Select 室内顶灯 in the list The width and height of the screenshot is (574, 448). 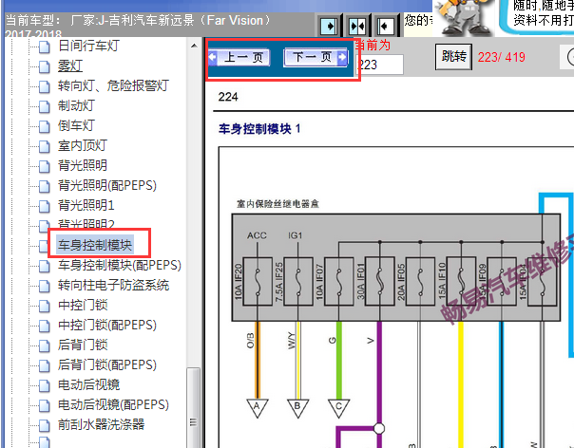[x=83, y=145]
